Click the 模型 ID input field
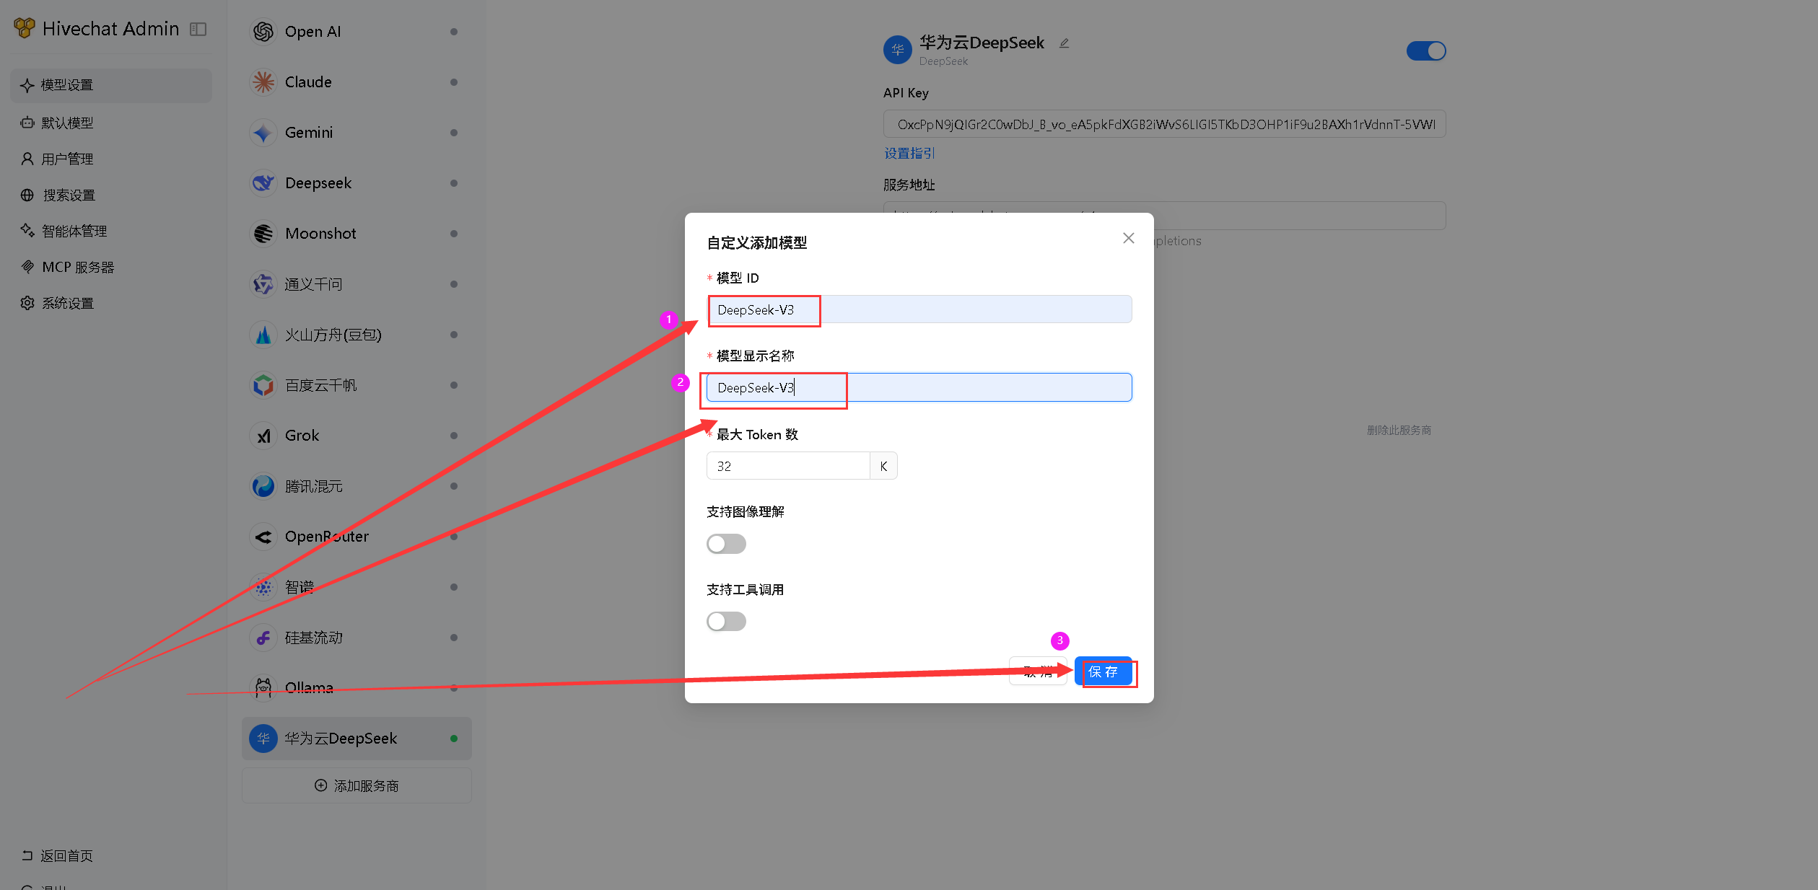The image size is (1818, 890). click(919, 309)
